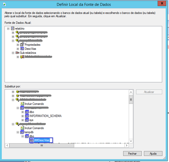Click the ##DescVias table icon
Image resolution: width=169 pixels, height=162 pixels.
coord(32,140)
